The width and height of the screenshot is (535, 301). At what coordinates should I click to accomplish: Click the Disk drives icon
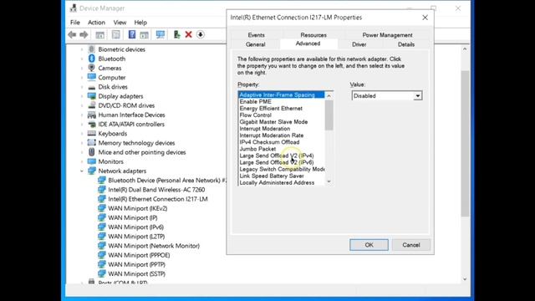coord(91,87)
